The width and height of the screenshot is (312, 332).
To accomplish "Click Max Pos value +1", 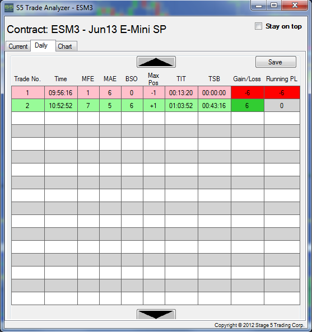I will coord(154,105).
